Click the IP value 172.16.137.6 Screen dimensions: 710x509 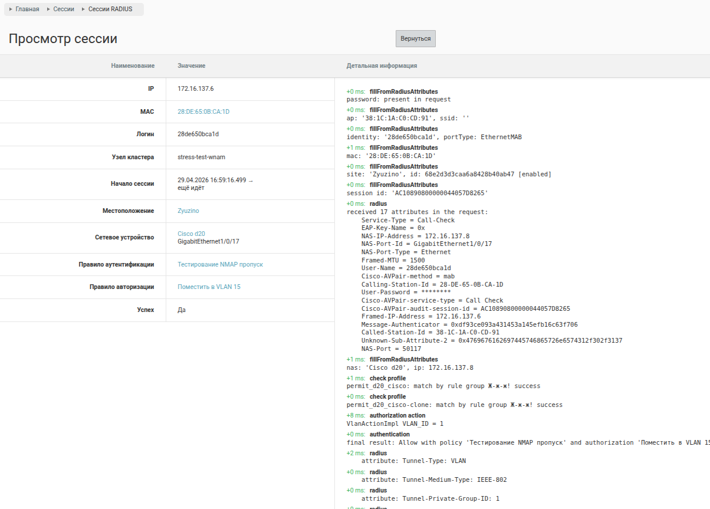click(x=196, y=88)
